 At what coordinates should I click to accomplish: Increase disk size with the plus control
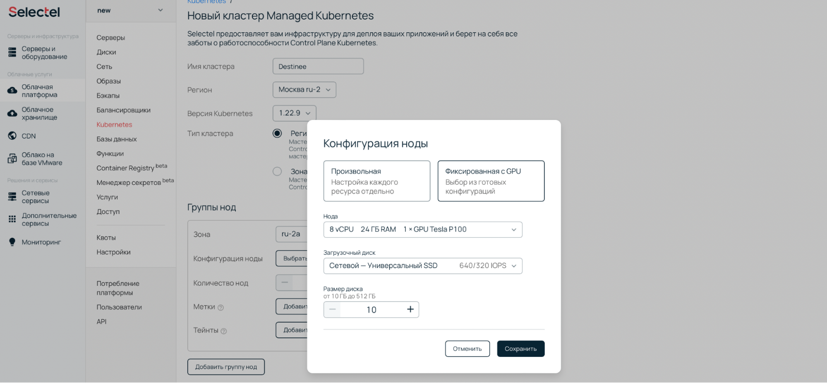click(x=410, y=309)
